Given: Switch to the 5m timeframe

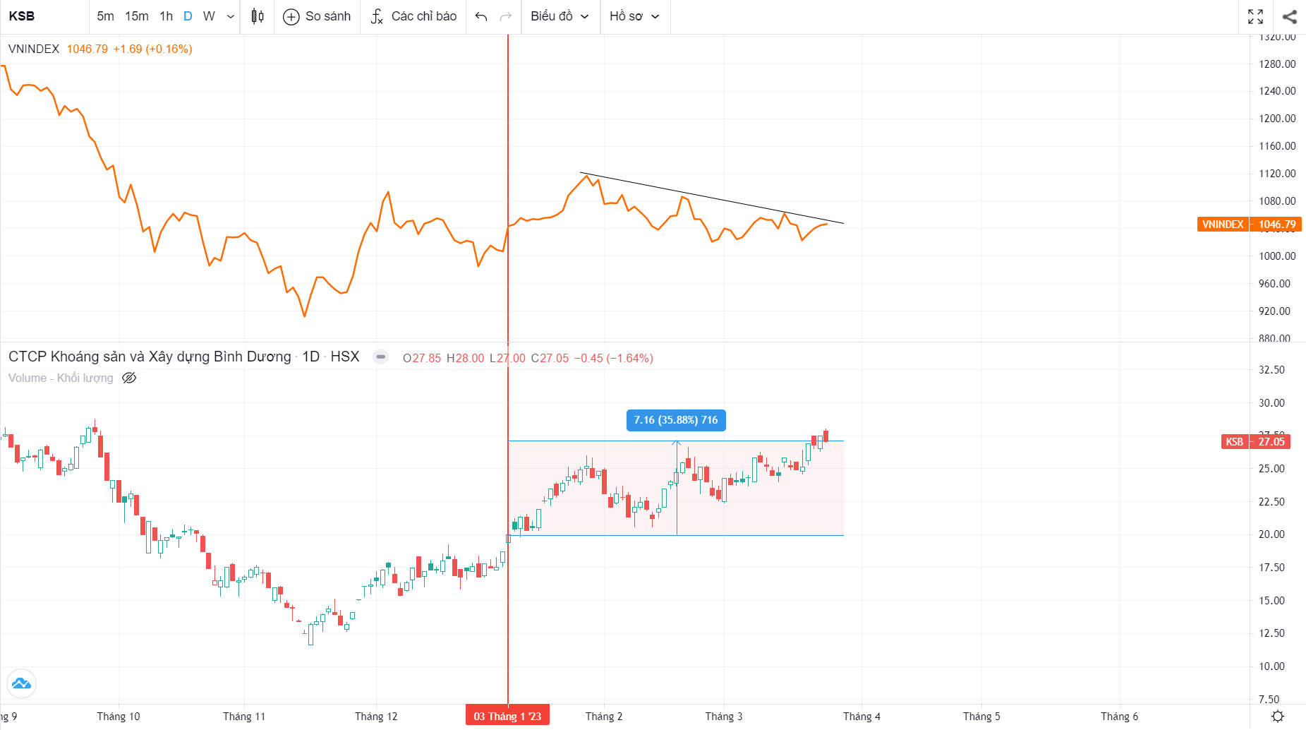Looking at the screenshot, I should 105,16.
